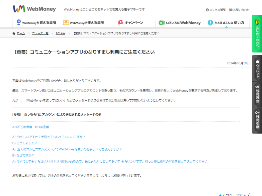Viewport: 262px width, 196px height.
Task: Follow the 2014年 breadcrumb link
Action: (x=60, y=33)
